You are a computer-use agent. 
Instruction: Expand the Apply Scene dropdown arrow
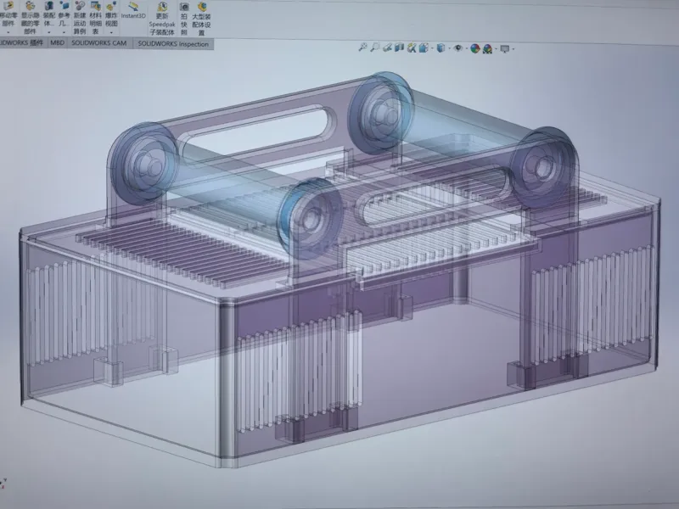pos(497,49)
